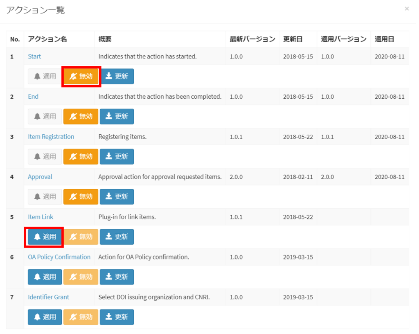Disable the Item Registration action

click(81, 157)
